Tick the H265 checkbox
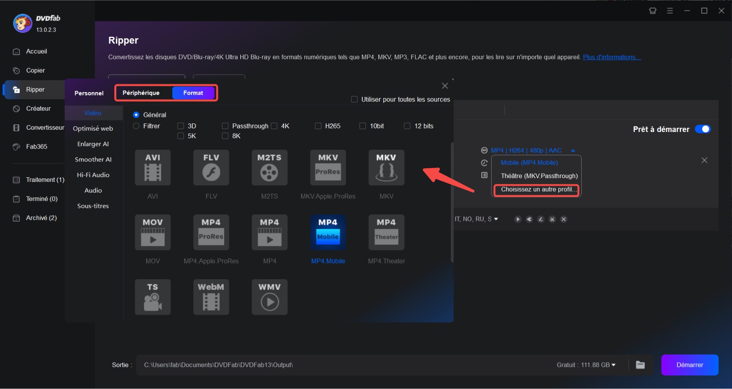732x389 pixels. tap(318, 126)
